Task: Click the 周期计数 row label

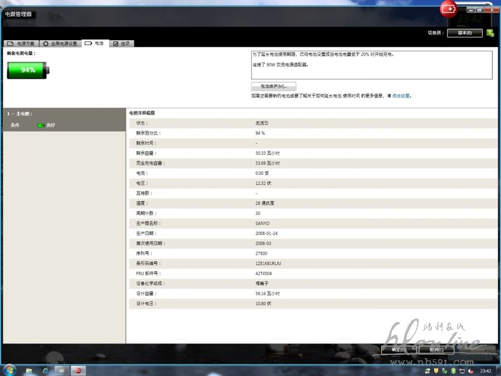Action: pos(146,213)
